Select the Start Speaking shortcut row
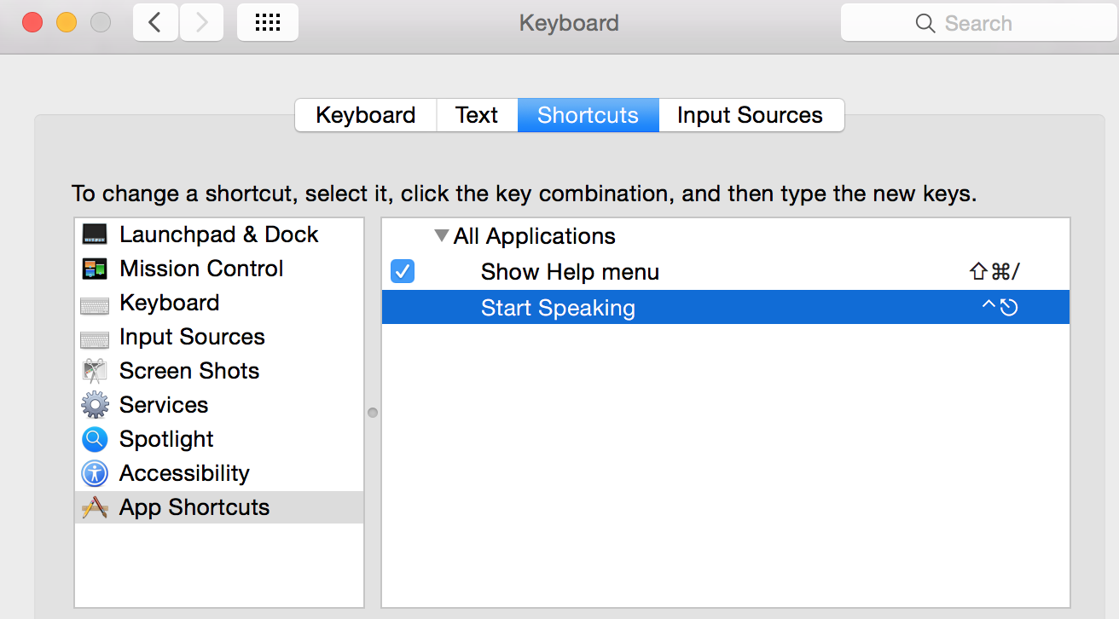 coord(558,307)
